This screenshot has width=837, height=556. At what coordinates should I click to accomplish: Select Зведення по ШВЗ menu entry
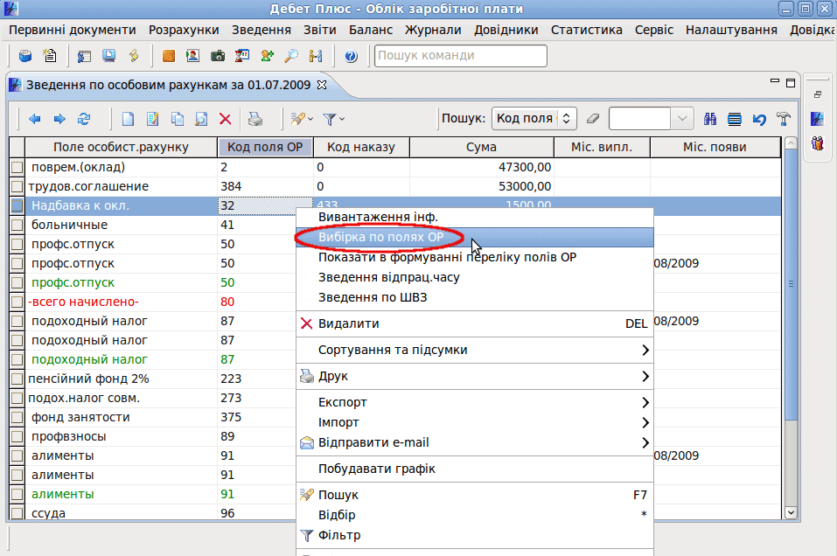(x=475, y=298)
